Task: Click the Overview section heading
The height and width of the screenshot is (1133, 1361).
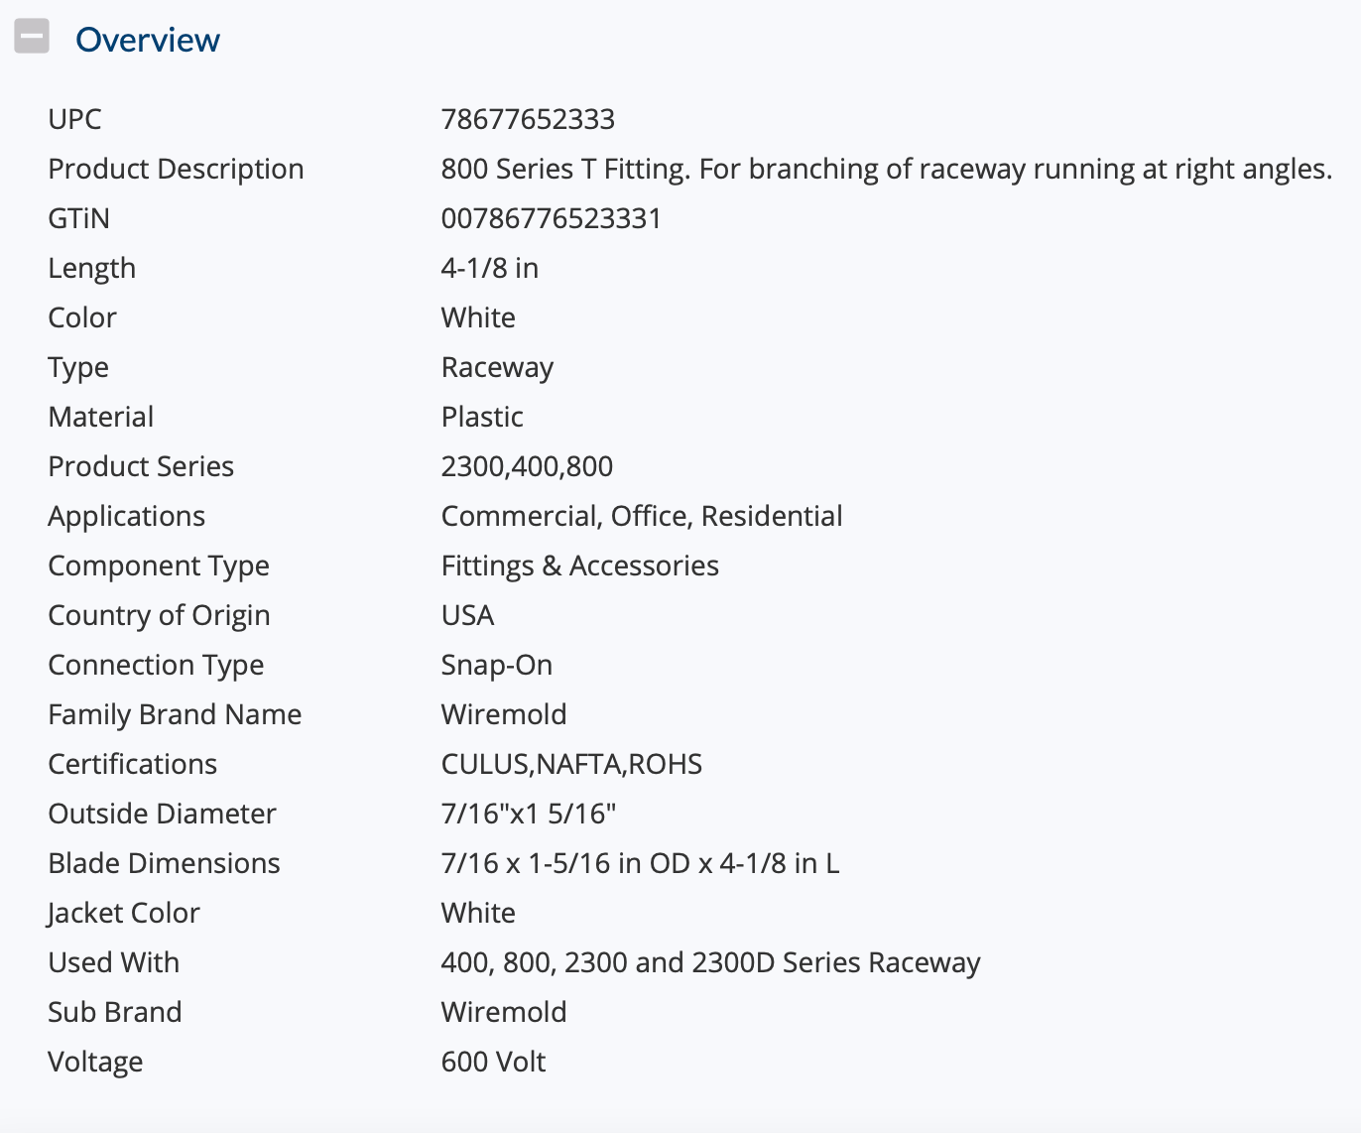Action: pos(148,40)
